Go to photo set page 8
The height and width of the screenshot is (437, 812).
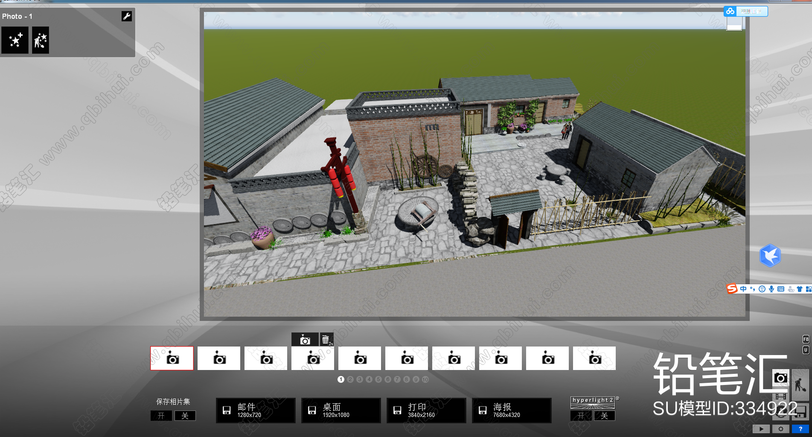point(407,379)
